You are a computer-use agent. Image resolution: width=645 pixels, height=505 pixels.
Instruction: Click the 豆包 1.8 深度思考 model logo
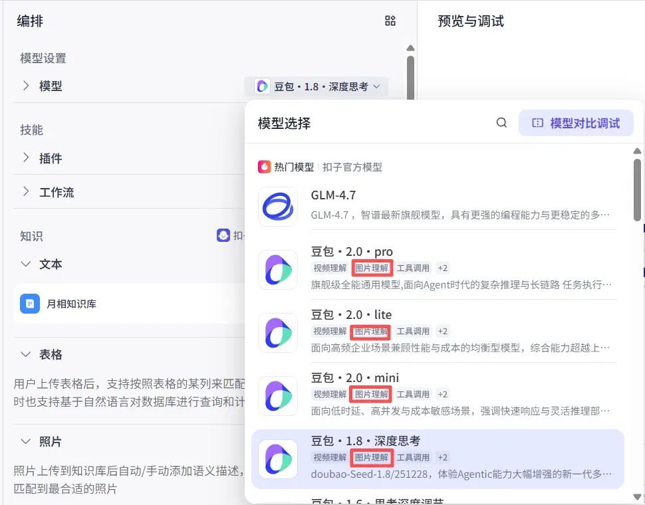tap(278, 459)
